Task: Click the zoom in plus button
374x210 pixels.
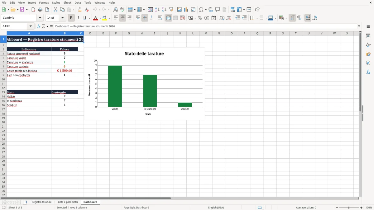Action: pos(362,208)
